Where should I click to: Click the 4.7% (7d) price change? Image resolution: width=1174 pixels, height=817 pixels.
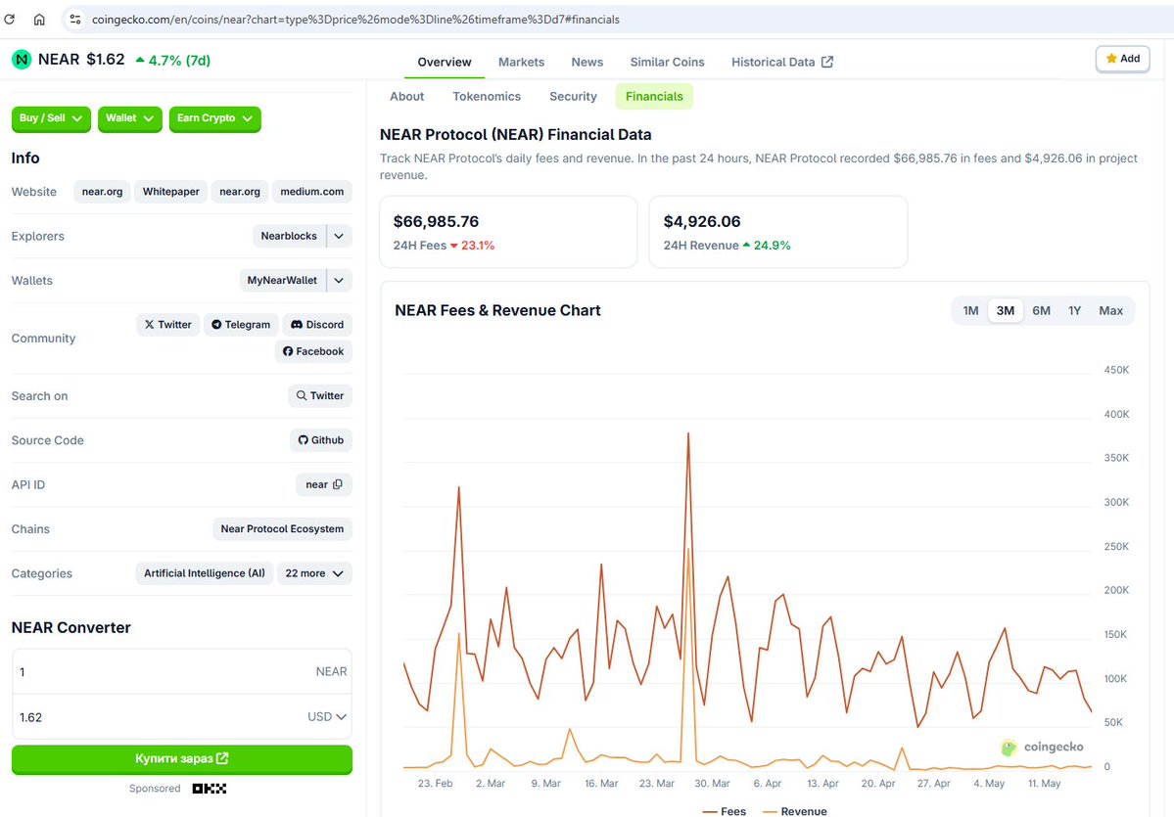point(173,60)
